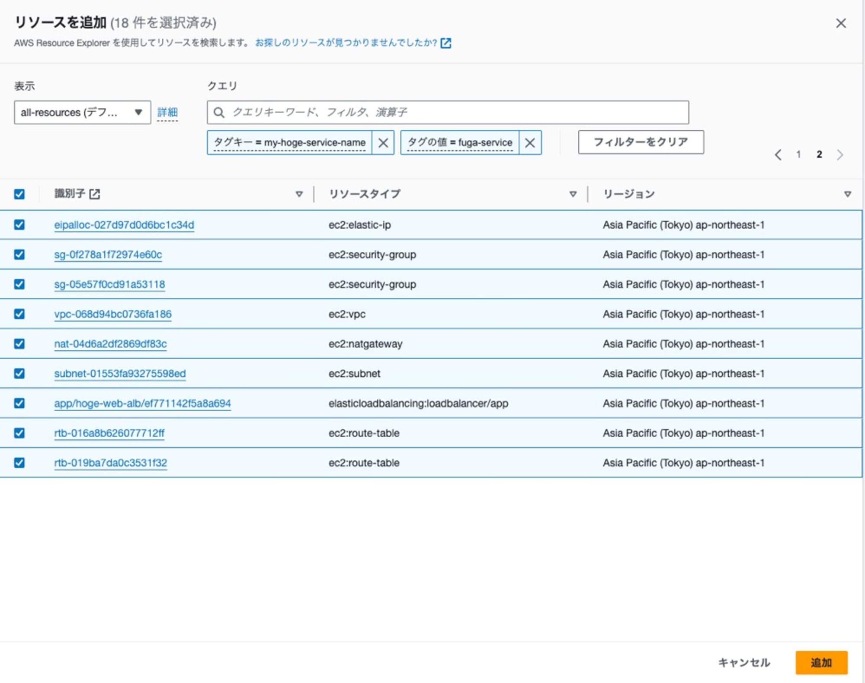Go to previous page arrow

tap(778, 154)
